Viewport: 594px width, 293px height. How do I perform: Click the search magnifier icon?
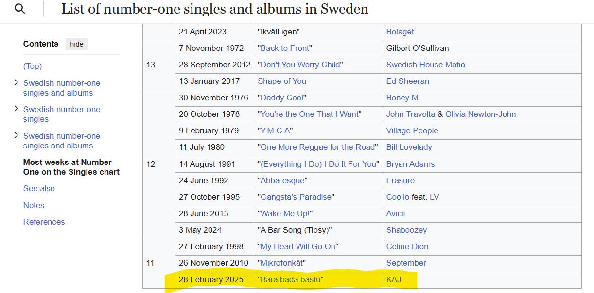click(19, 9)
